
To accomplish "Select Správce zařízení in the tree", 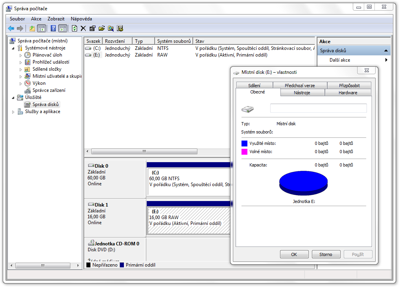I will tap(49, 90).
